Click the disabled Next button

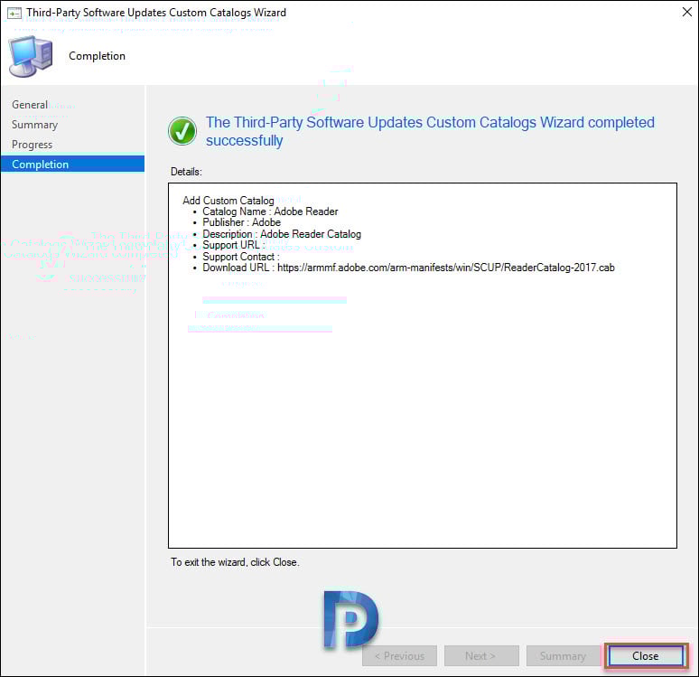(x=481, y=655)
